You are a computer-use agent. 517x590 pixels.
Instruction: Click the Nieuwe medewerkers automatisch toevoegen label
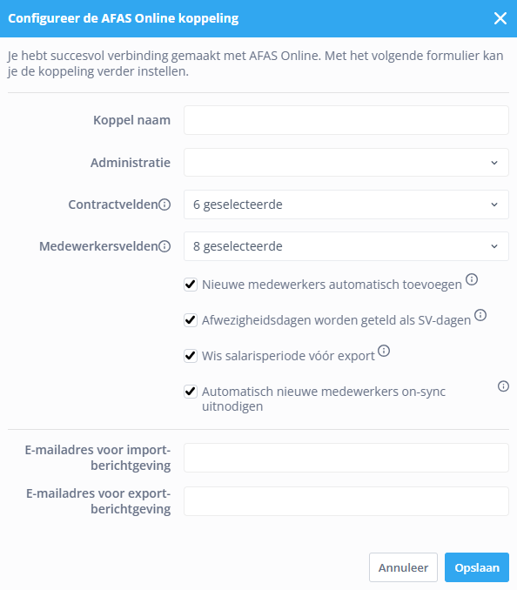coord(332,285)
